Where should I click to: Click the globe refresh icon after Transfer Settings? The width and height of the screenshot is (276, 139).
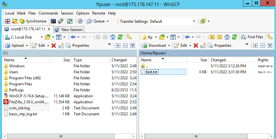point(203,21)
